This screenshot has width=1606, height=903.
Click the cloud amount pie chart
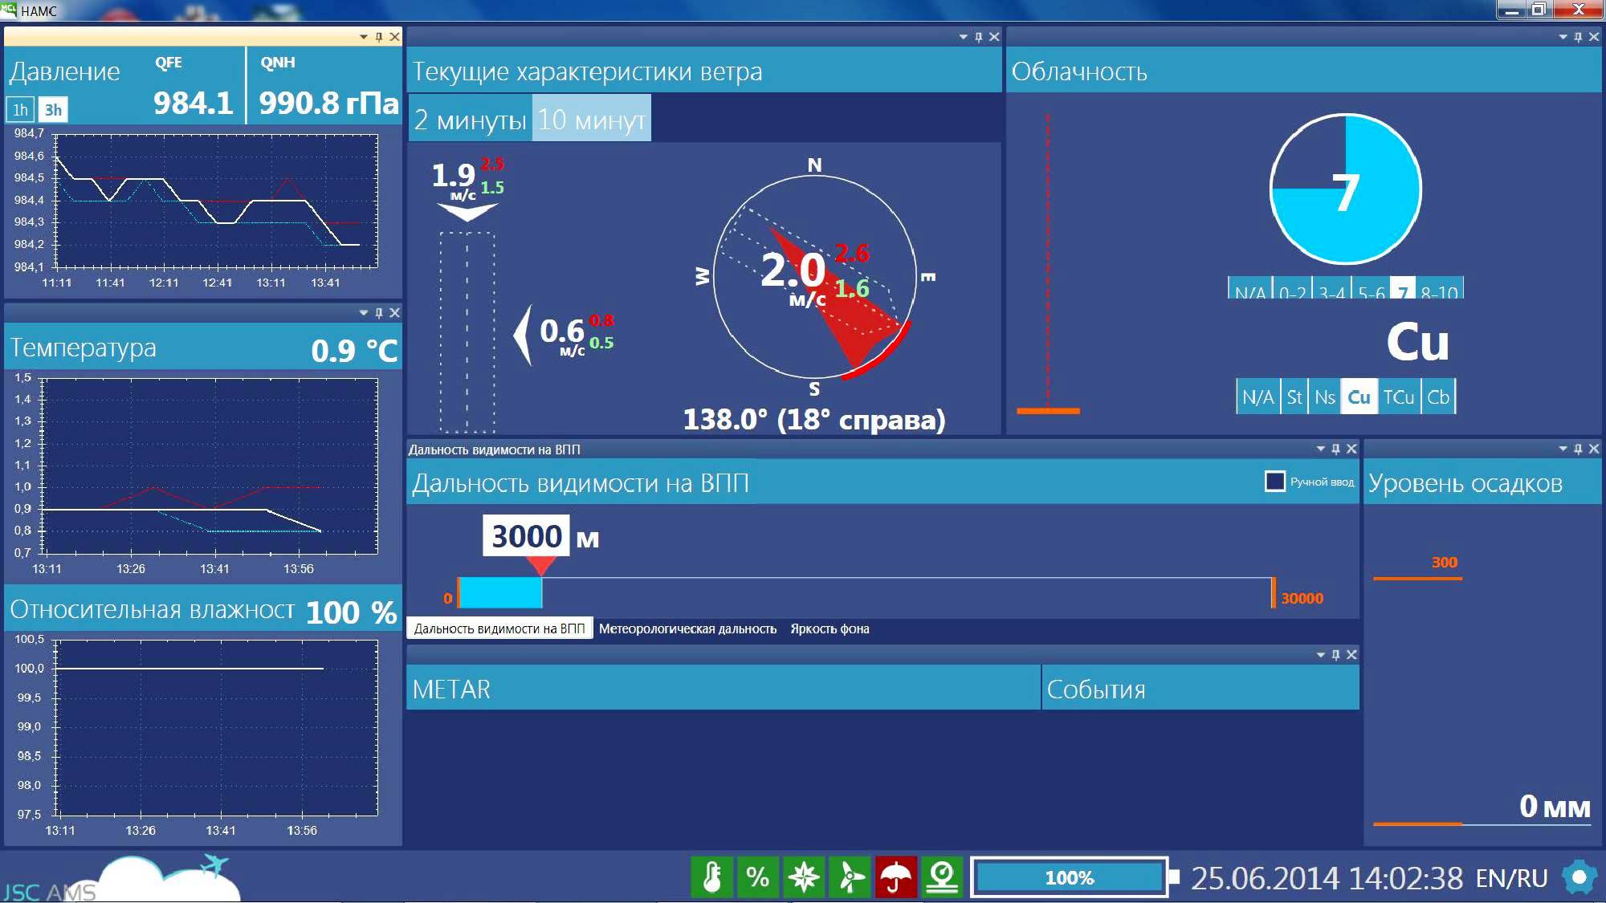1346,189
